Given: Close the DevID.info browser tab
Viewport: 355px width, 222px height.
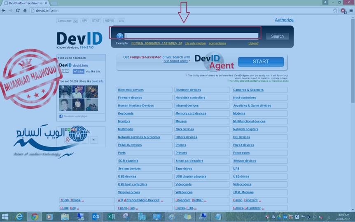Looking at the screenshot, I should click(x=46, y=3).
